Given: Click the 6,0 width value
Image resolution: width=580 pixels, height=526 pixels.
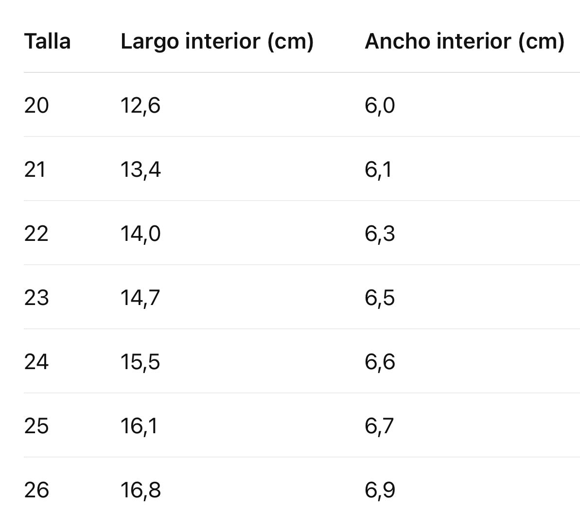Looking at the screenshot, I should click(x=380, y=106).
